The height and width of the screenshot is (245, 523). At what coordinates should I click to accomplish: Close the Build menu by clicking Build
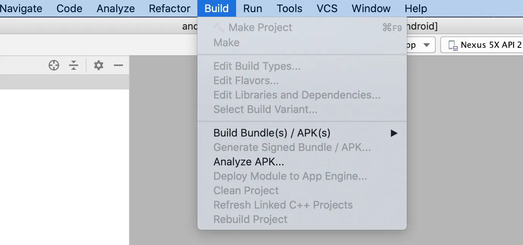click(x=217, y=8)
